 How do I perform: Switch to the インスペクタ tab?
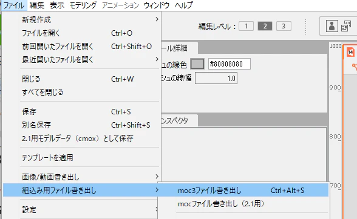point(179,120)
